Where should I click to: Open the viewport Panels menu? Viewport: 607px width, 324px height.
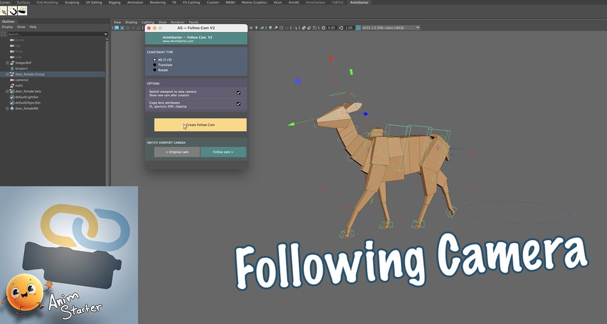click(x=194, y=22)
